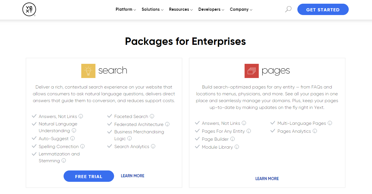Open the info icon beside Multi-Language Pages
The height and width of the screenshot is (194, 372).
(330, 123)
